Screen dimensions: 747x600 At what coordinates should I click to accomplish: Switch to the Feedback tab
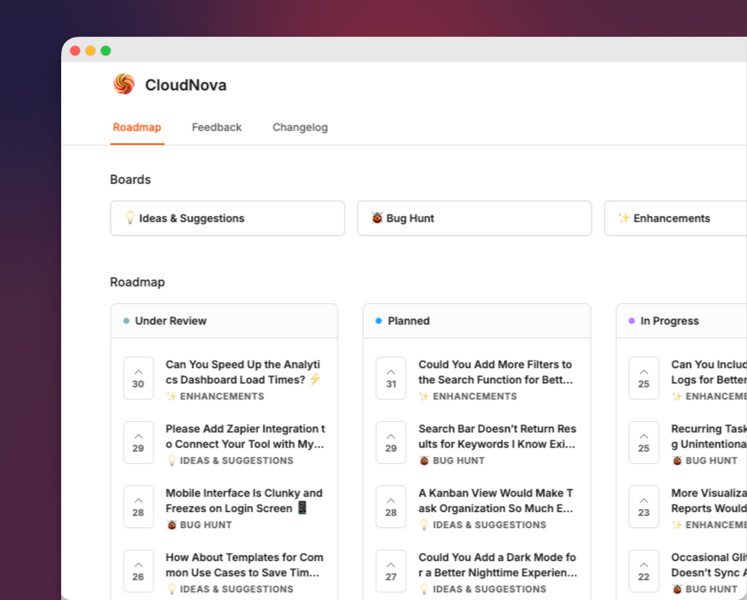(x=217, y=127)
